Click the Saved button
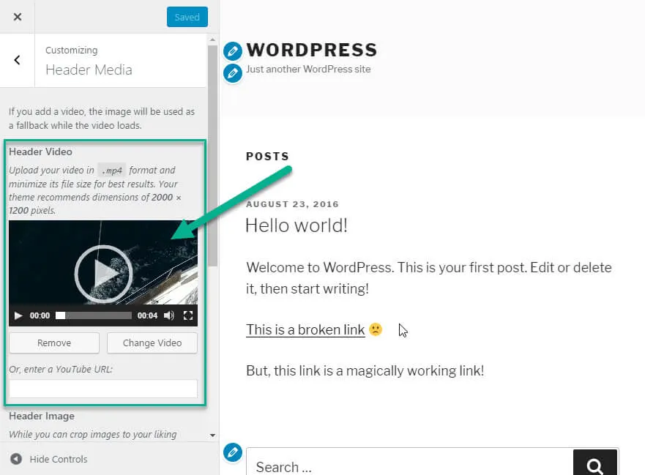Image resolution: width=645 pixels, height=475 pixels. 187,17
